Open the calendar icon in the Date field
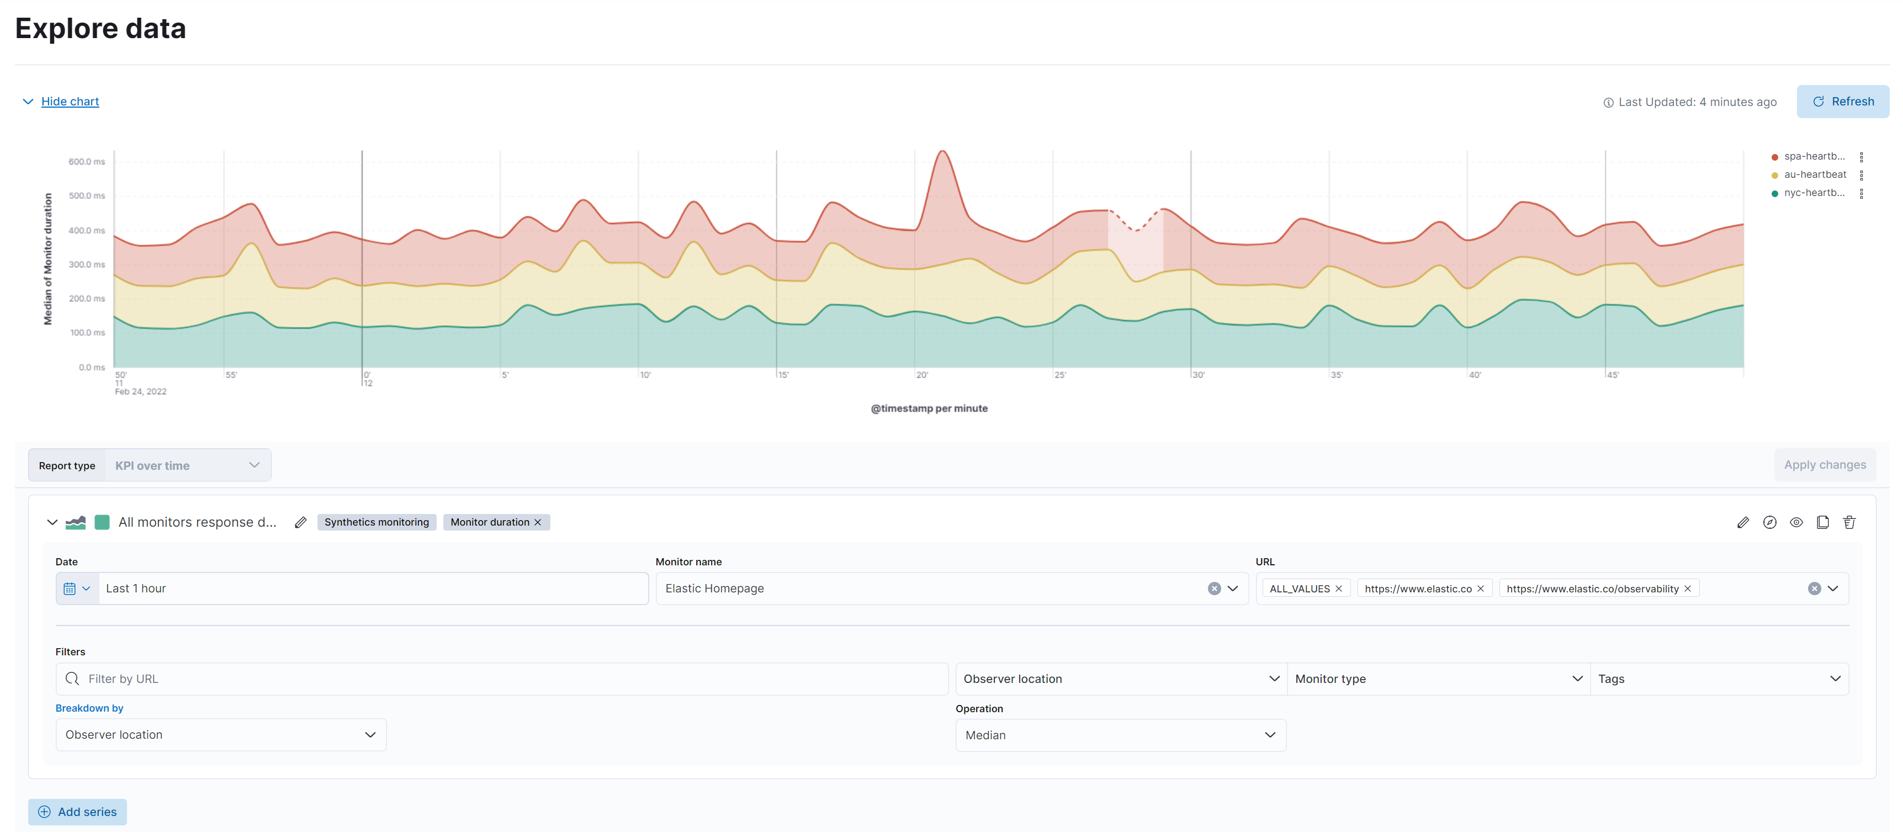1903x832 pixels. coord(71,588)
